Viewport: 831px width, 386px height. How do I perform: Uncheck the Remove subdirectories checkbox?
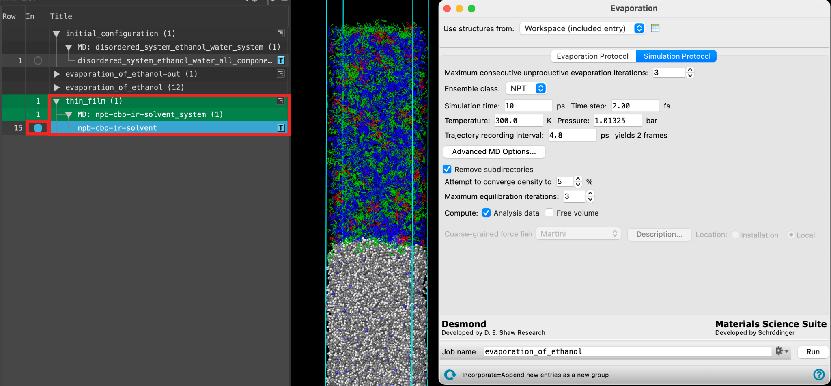[447, 169]
